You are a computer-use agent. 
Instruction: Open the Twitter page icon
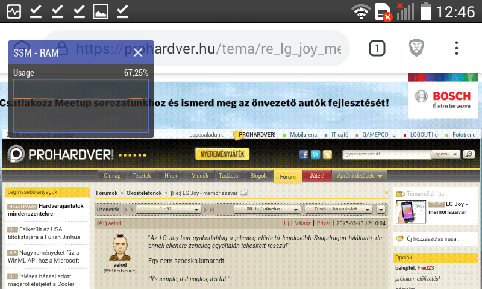point(315,155)
